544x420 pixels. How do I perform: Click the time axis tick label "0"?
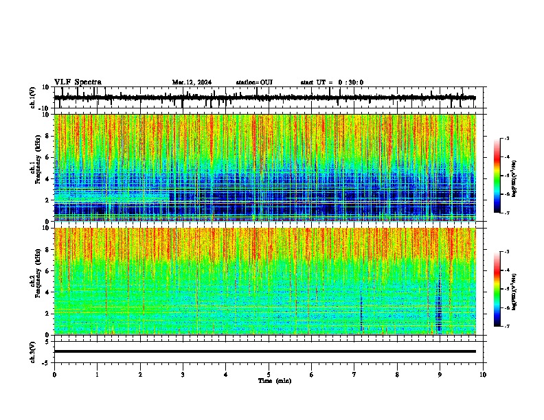point(54,375)
